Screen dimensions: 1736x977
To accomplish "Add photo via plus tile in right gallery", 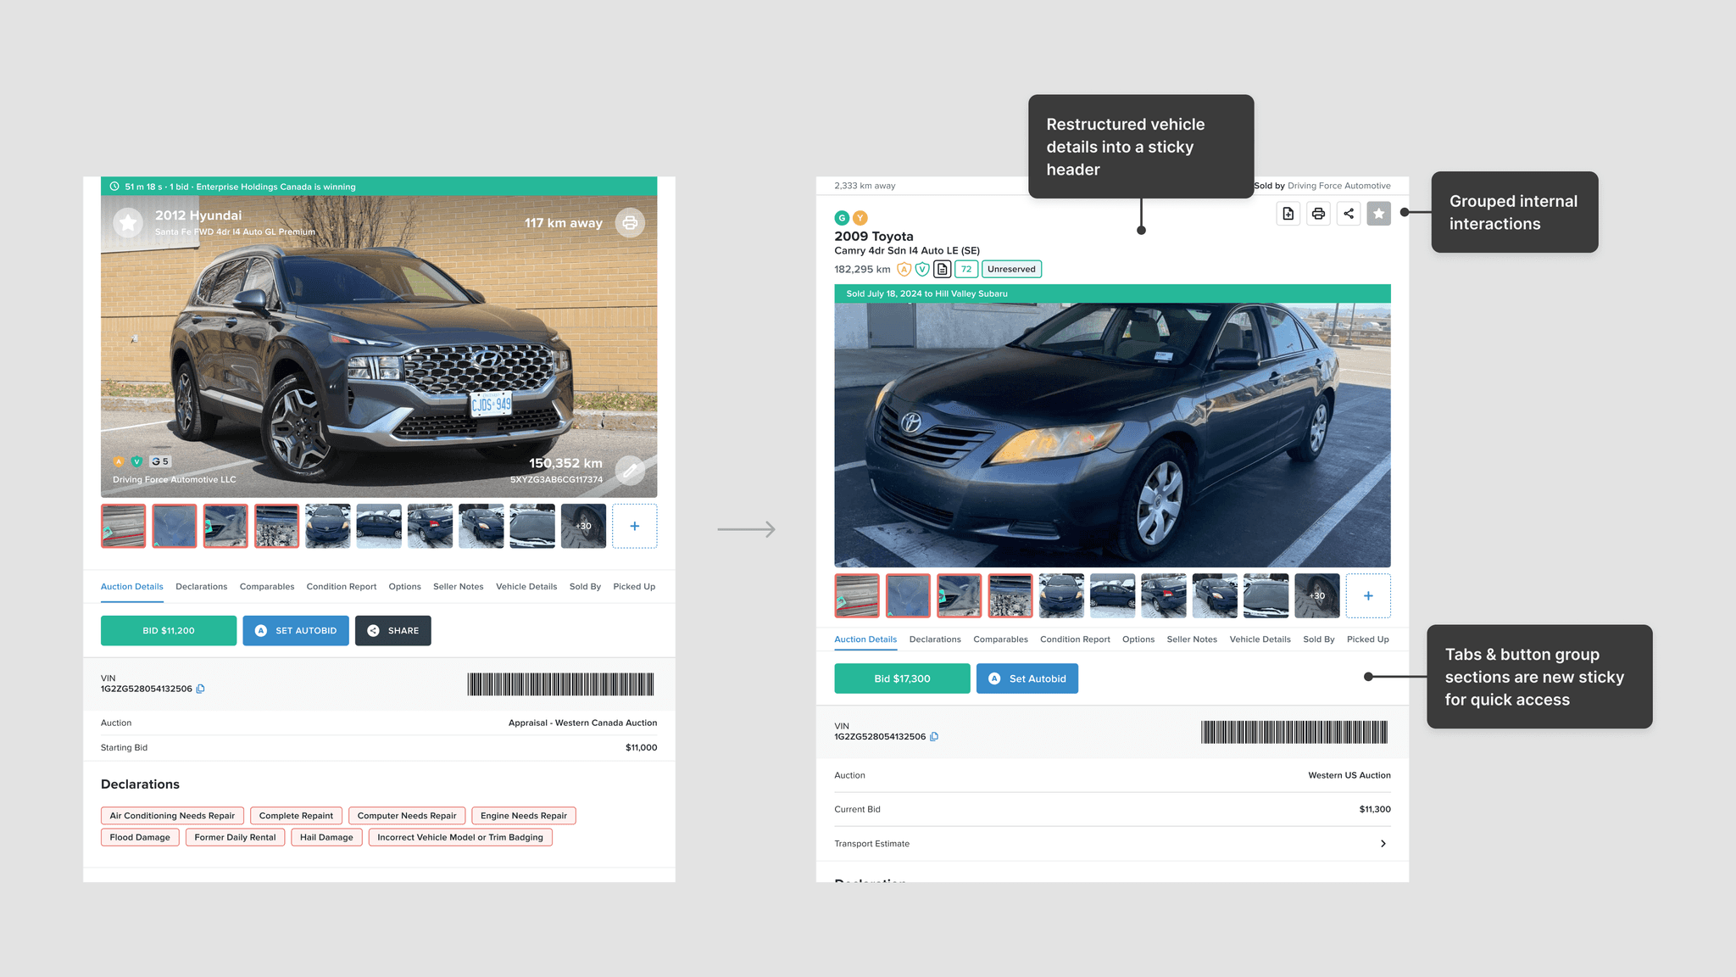I will pyautogui.click(x=1367, y=595).
